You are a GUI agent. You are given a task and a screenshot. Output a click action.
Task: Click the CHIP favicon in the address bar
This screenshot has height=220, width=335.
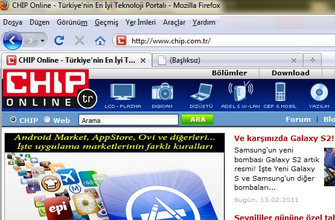coord(121,40)
